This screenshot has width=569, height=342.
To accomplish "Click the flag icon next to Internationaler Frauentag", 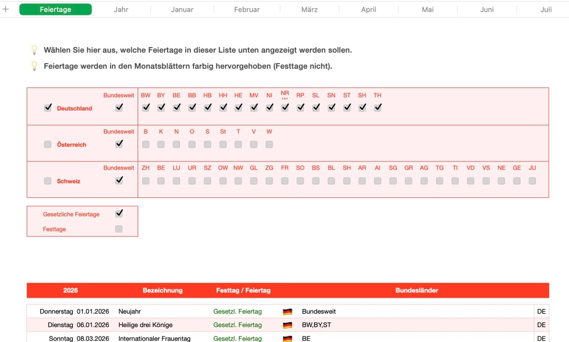I will point(288,338).
